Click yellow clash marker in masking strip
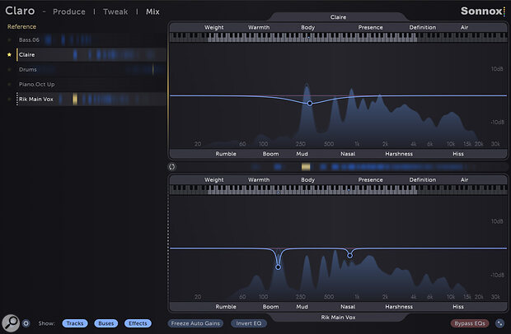Image resolution: width=511 pixels, height=334 pixels. (306, 167)
